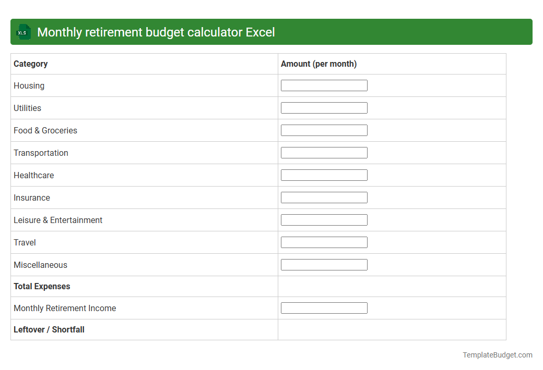The image size is (543, 370).
Task: Click the Category column header
Action: [30, 64]
